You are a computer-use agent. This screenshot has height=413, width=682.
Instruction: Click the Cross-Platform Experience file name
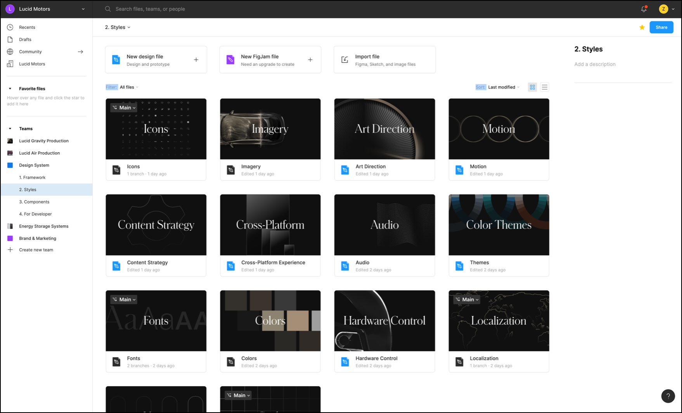click(x=273, y=262)
